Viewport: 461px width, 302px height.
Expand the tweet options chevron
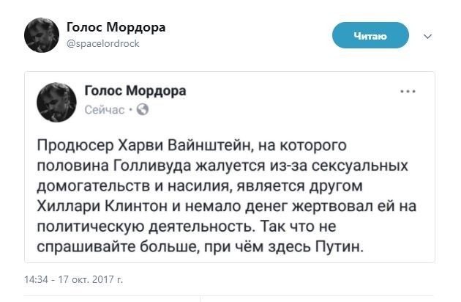428,35
